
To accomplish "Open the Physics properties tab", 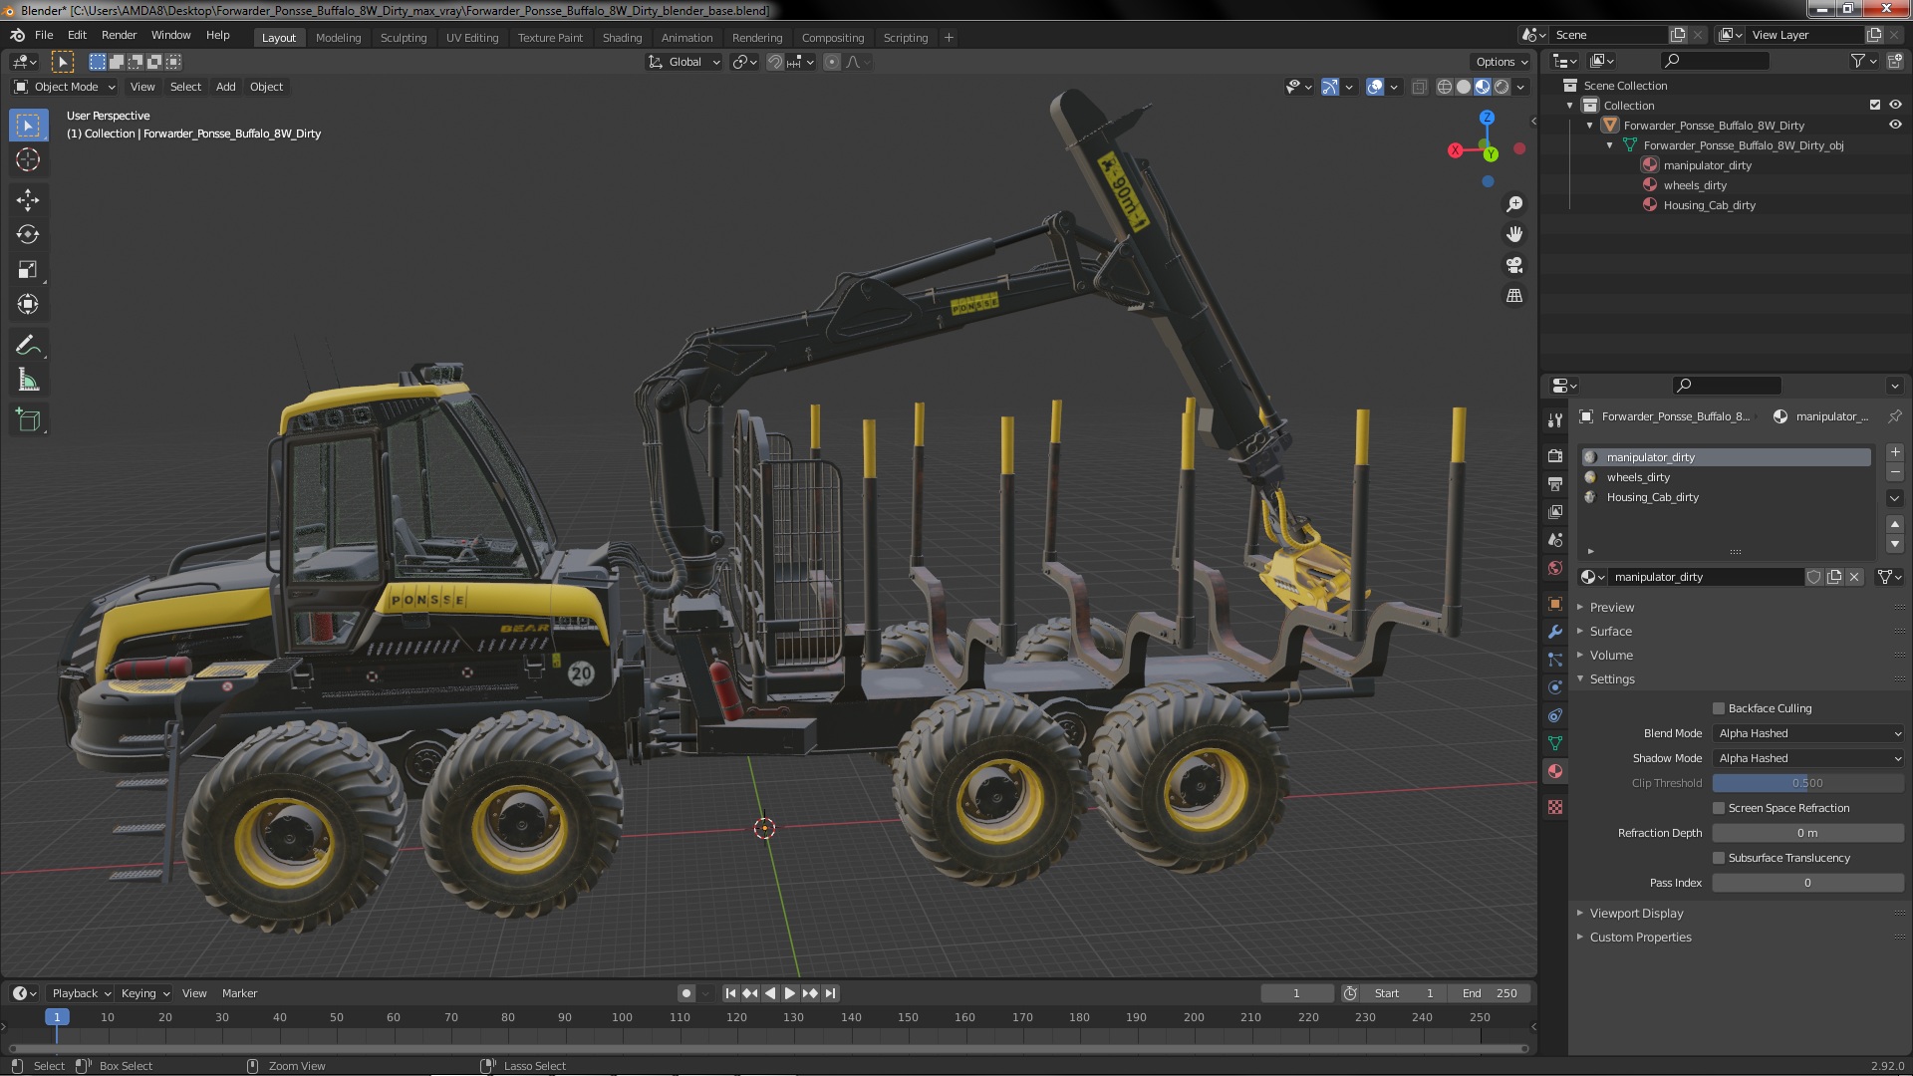I will point(1554,687).
